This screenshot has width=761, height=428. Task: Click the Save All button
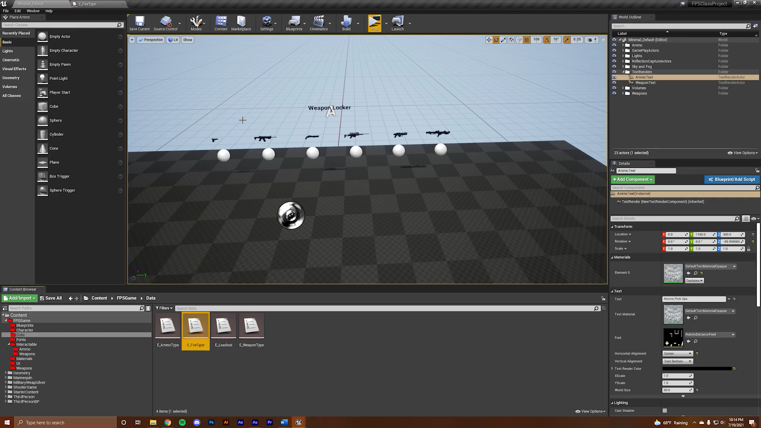pyautogui.click(x=51, y=298)
